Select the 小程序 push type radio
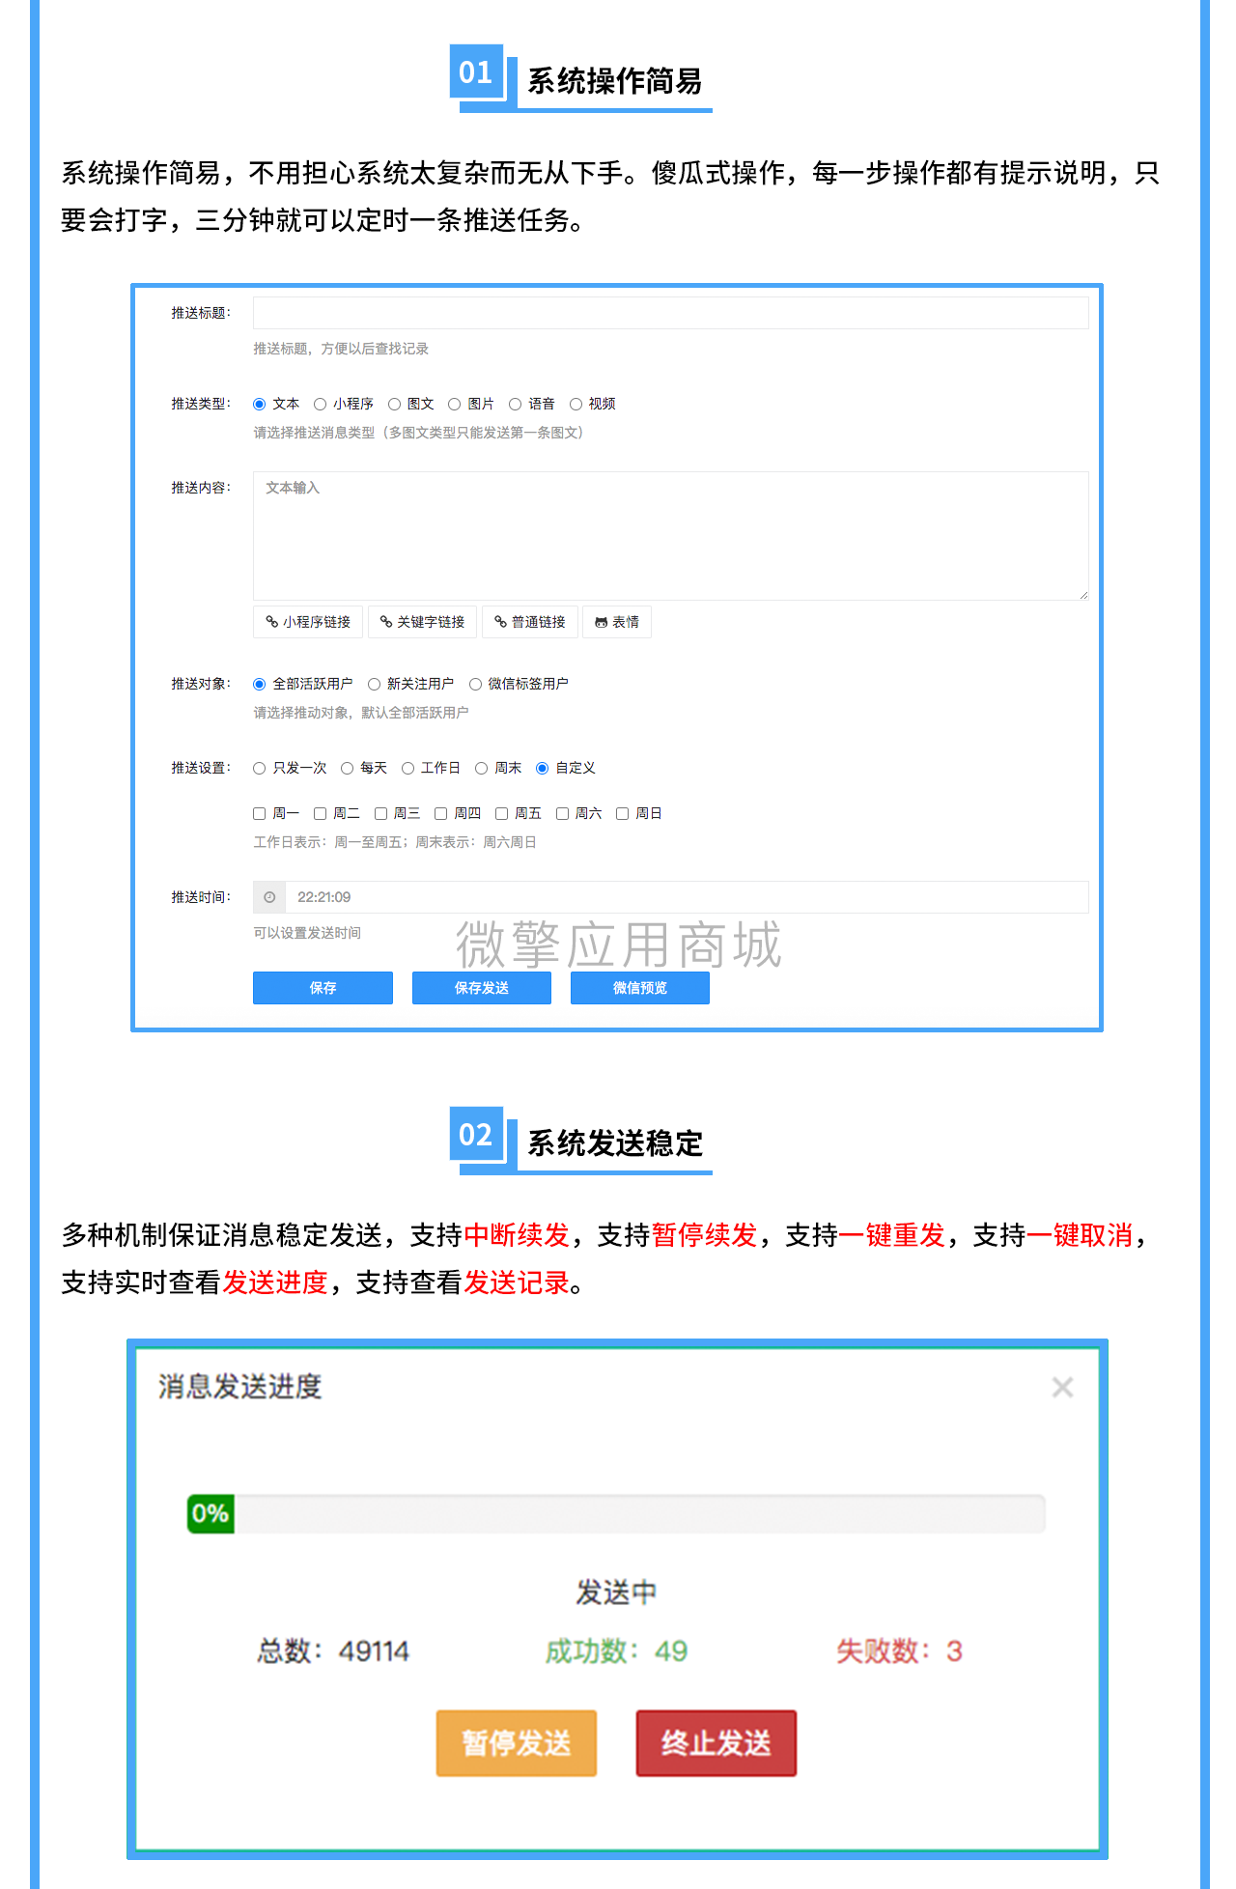The width and height of the screenshot is (1236, 1889). pyautogui.click(x=320, y=404)
